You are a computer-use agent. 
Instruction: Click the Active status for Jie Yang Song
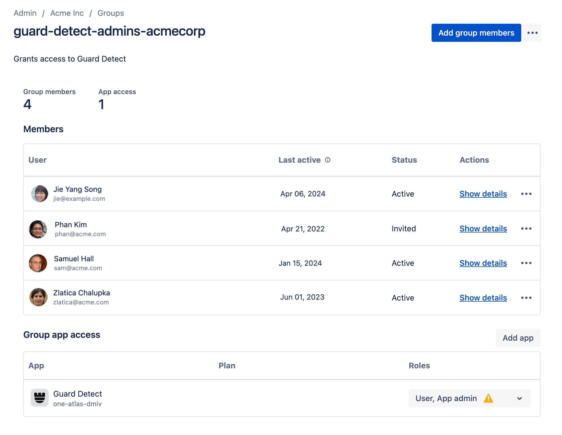point(403,194)
